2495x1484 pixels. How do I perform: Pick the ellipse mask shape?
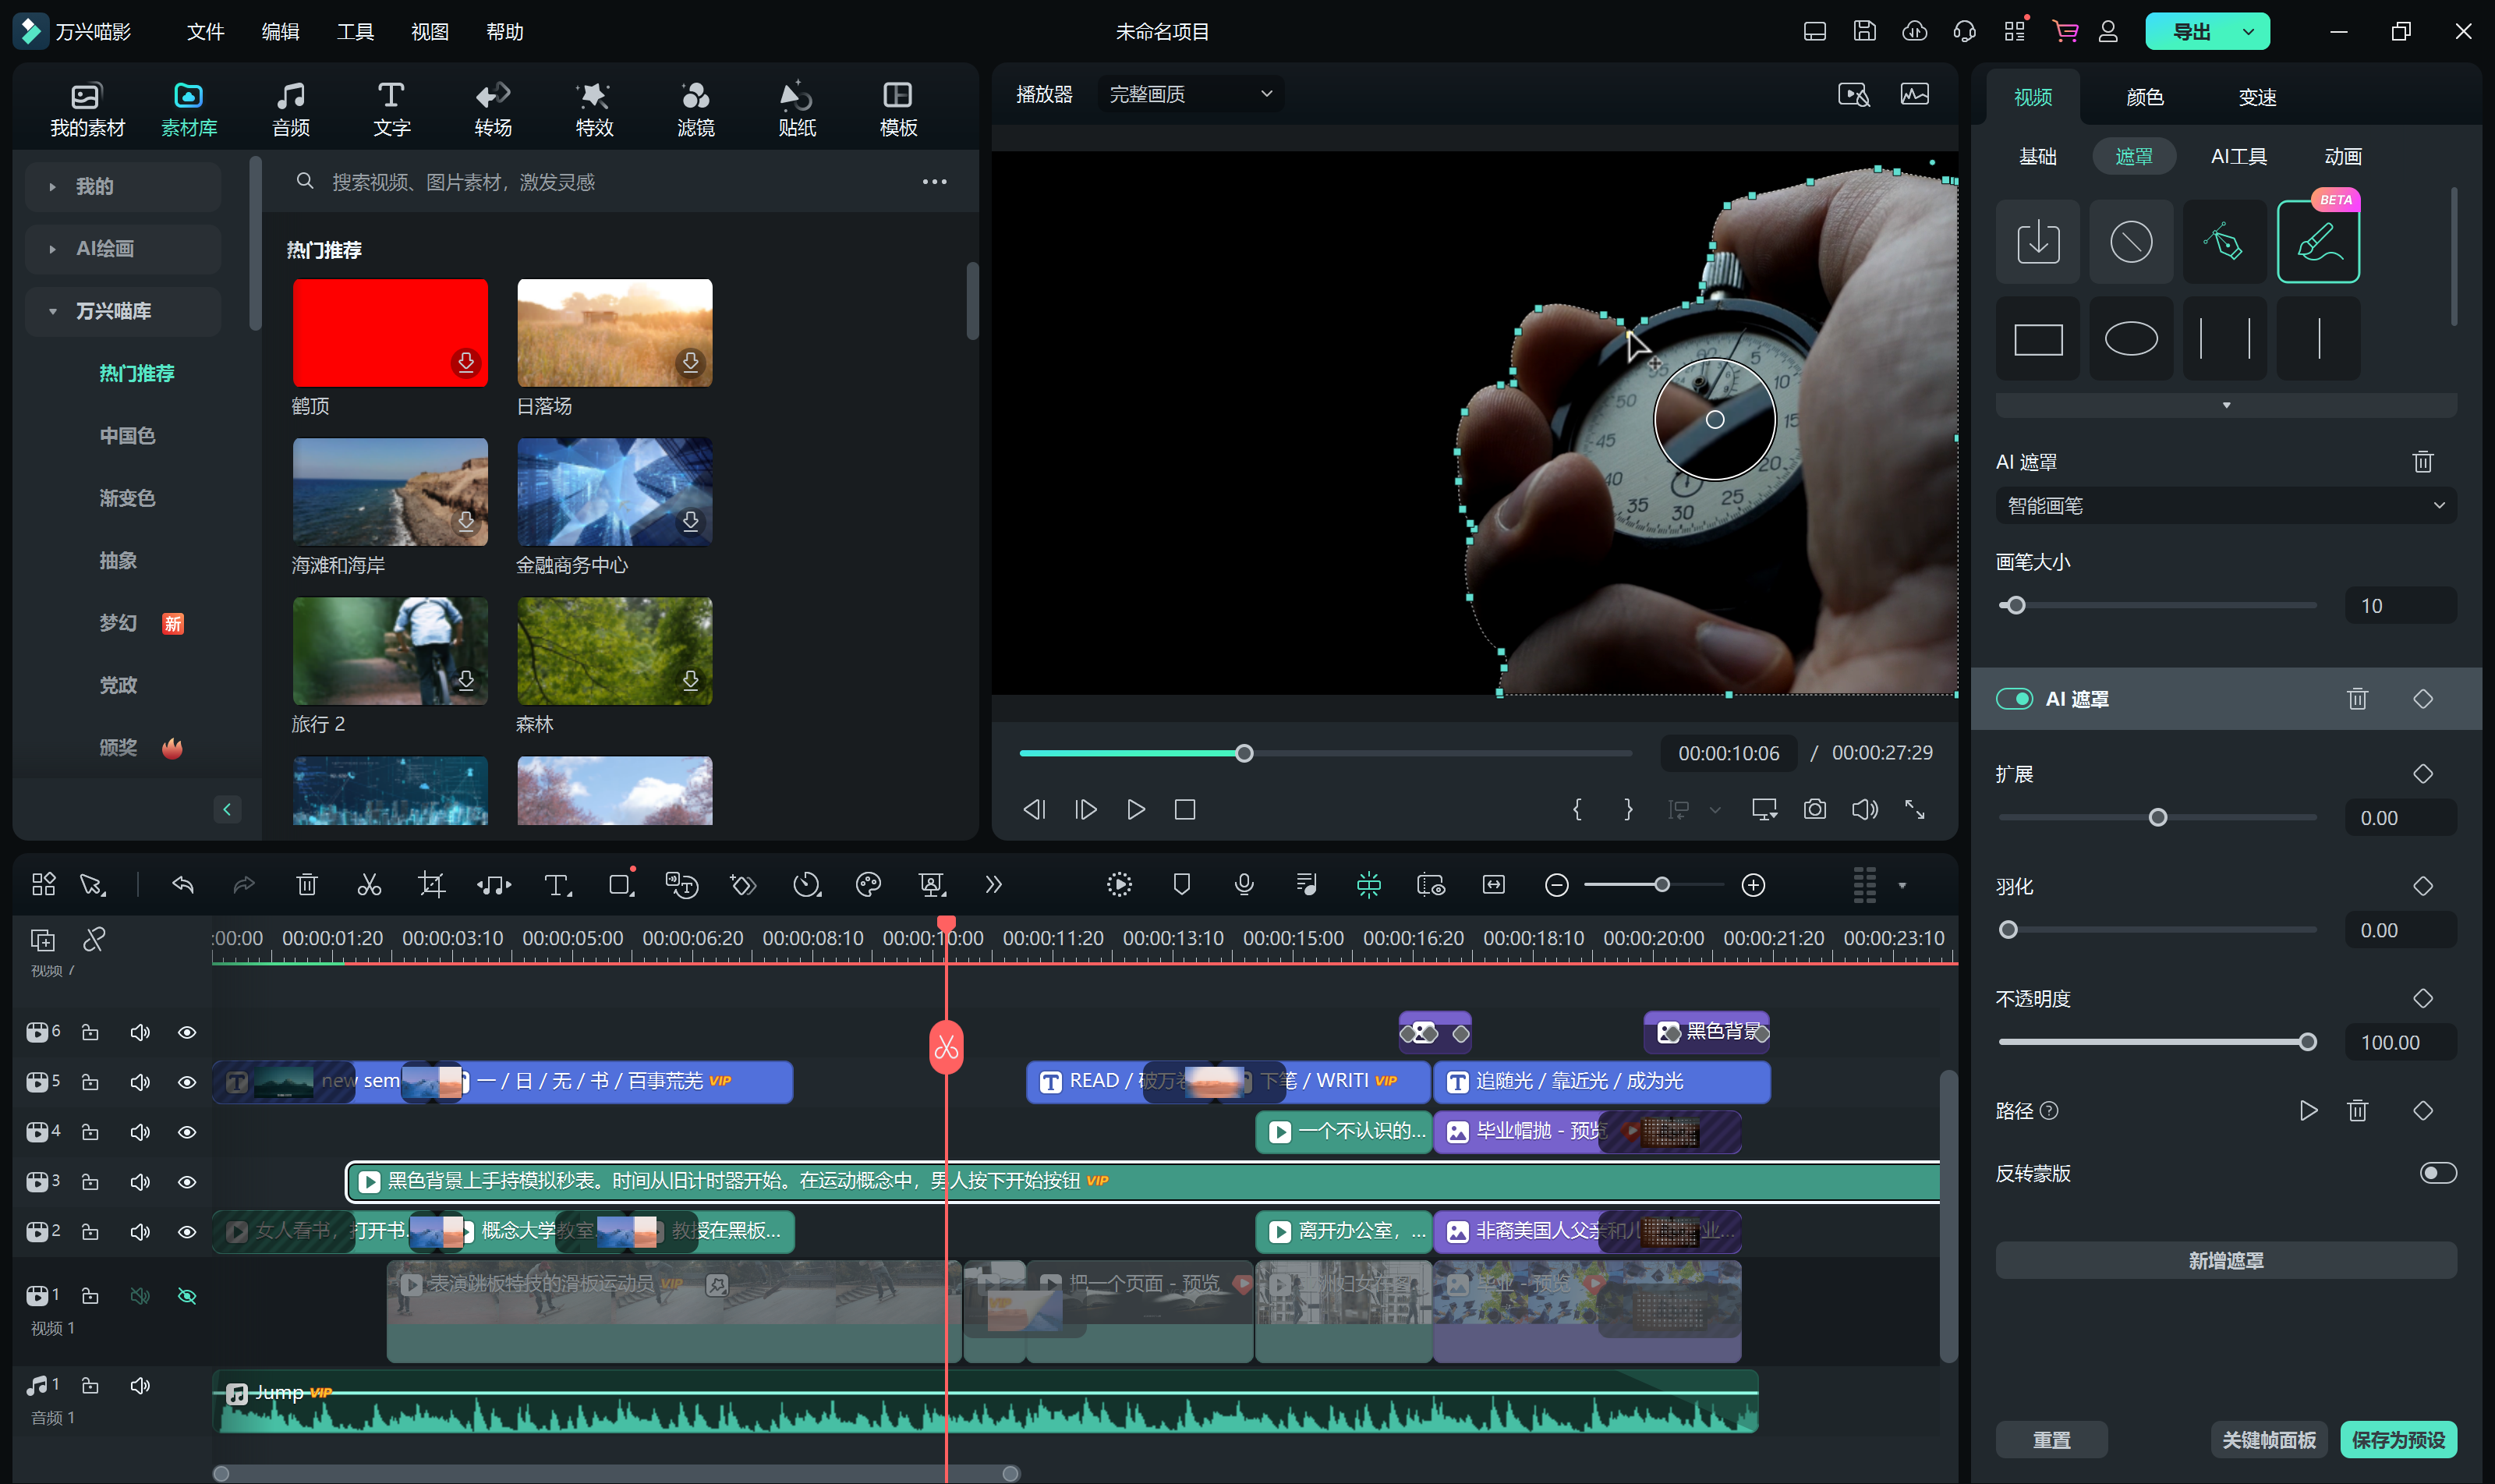tap(2130, 339)
